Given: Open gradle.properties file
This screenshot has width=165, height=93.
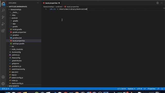Looking at the screenshot, I should coord(19,32).
